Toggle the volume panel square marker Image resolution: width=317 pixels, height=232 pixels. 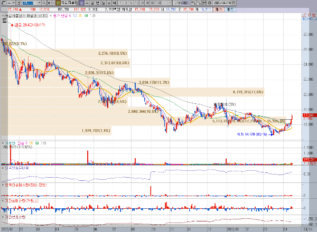point(3,143)
